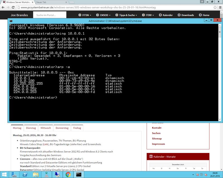223x178 pixels.
Task: Click the Windows Start button
Action: [x=6, y=174]
